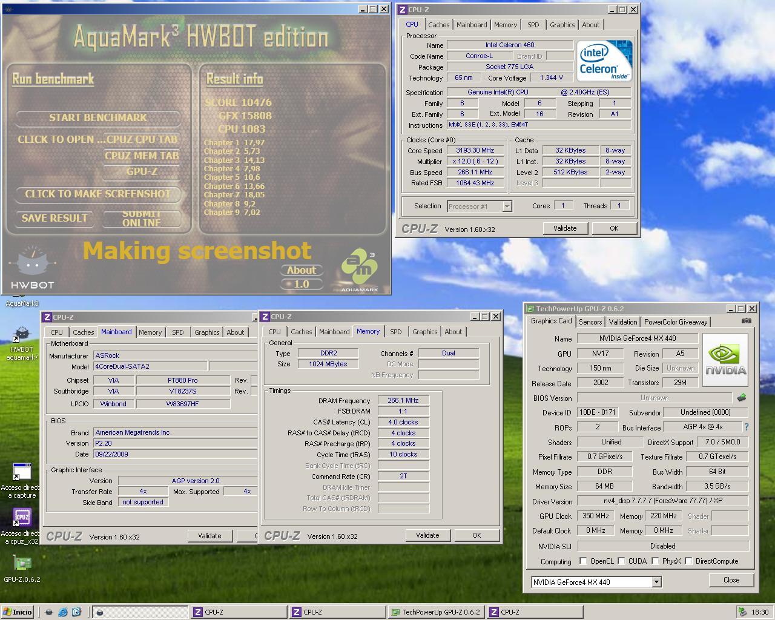Click START BENCHMARK in AquaMark
This screenshot has height=620, width=775.
coord(98,118)
